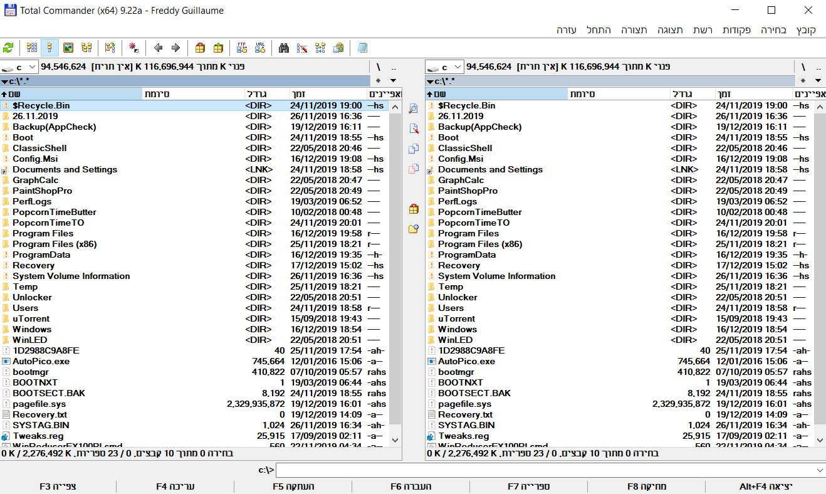Viewport: 826px width, 494px height.
Task: Click the middle bar New folder icon
Action: click(x=413, y=229)
